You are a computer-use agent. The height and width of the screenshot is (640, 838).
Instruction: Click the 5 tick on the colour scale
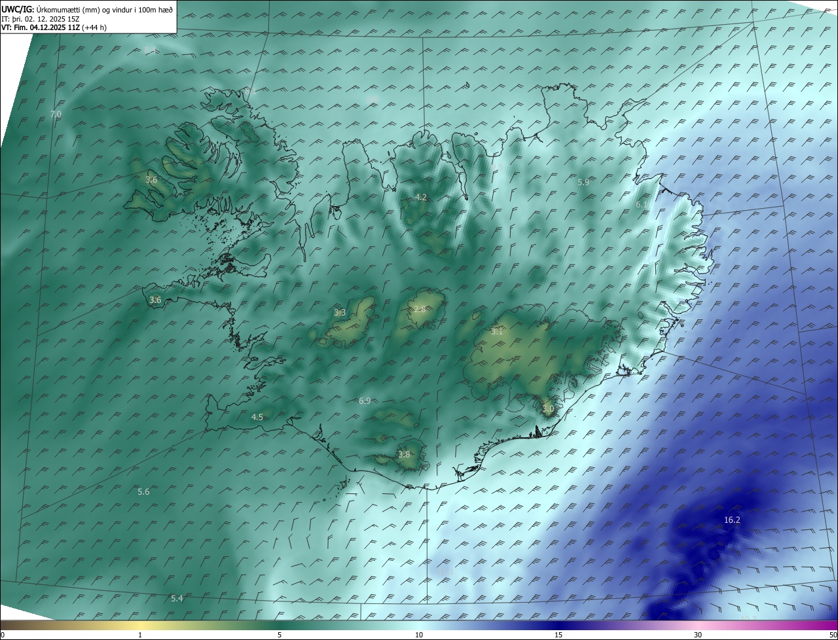point(280,635)
